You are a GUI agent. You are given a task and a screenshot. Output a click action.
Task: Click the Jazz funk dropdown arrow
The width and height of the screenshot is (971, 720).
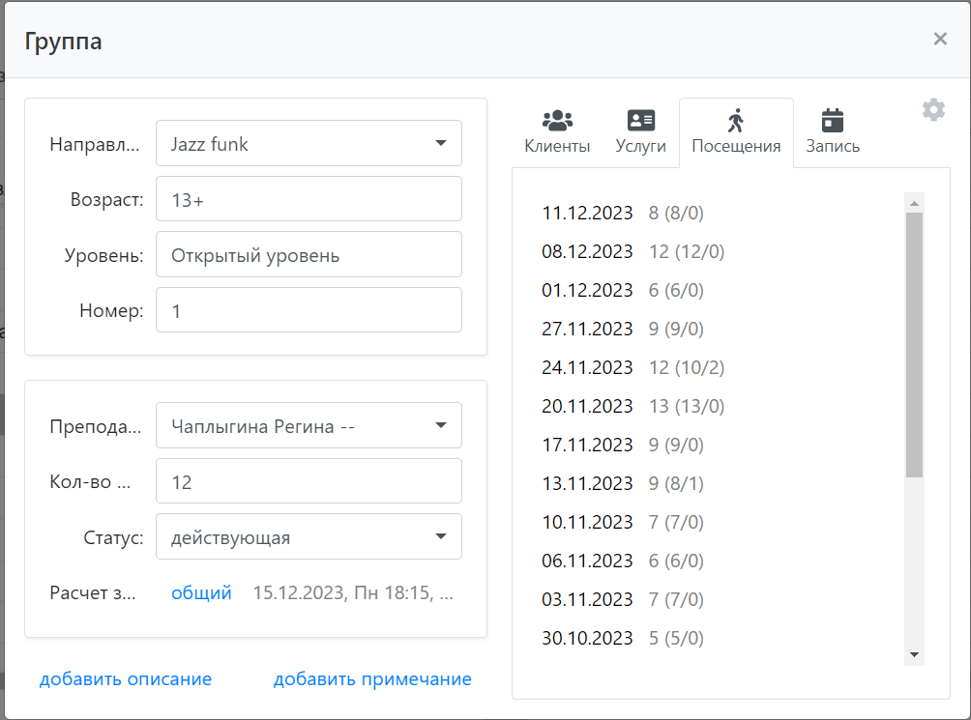coord(442,142)
